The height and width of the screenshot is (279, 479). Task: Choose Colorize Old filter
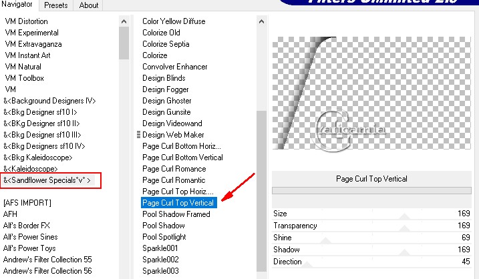pyautogui.click(x=161, y=33)
